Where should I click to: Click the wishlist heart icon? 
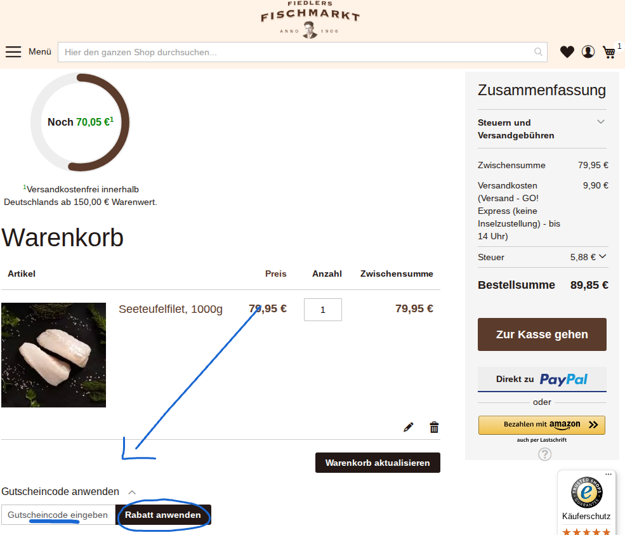[567, 52]
